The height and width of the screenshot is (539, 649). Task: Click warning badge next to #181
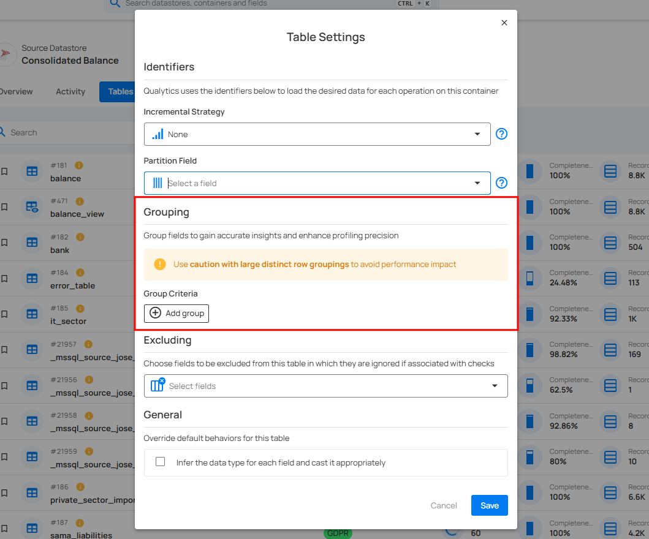click(79, 165)
